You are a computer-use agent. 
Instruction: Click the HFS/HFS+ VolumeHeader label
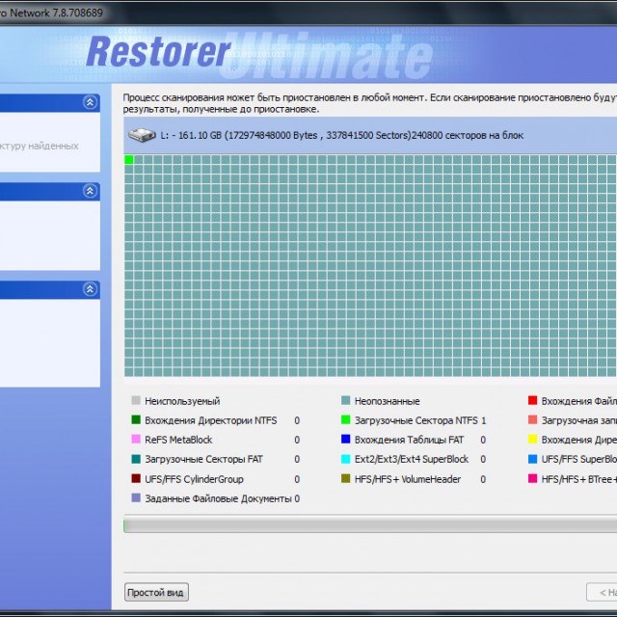point(408,479)
